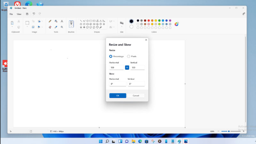Open the File menu
This screenshot has width=256, height=144.
coord(11,14)
